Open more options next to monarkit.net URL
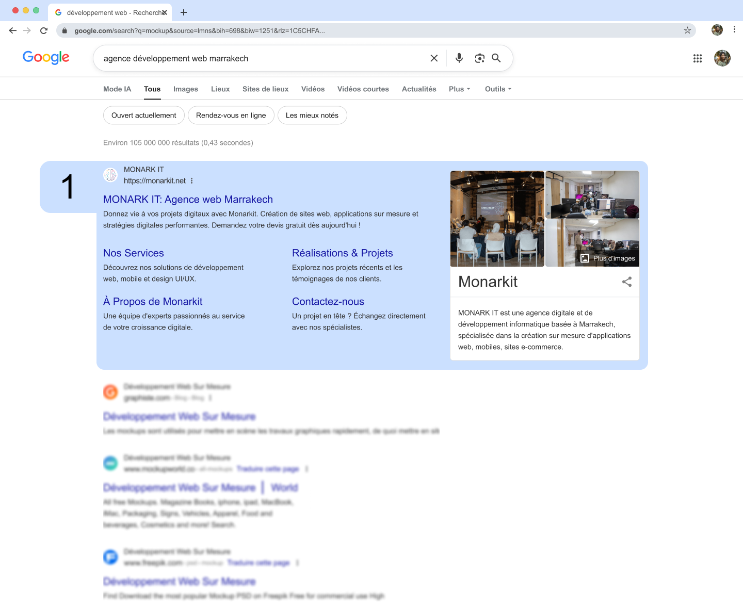Image resolution: width=743 pixels, height=608 pixels. pos(191,181)
